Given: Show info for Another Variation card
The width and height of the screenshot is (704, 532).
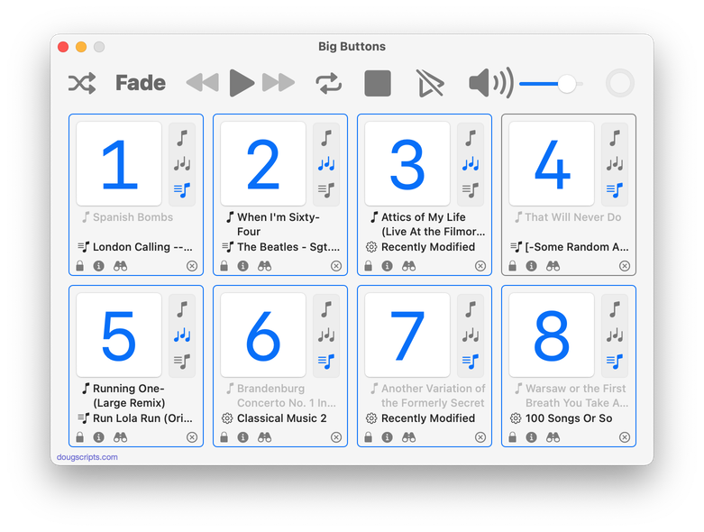Looking at the screenshot, I should (x=387, y=436).
